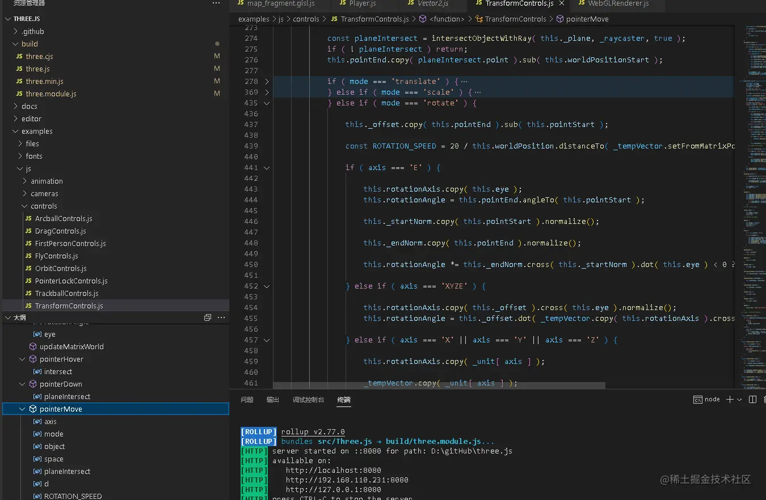Open FlyControls.js in the file tree

[x=116, y=256]
